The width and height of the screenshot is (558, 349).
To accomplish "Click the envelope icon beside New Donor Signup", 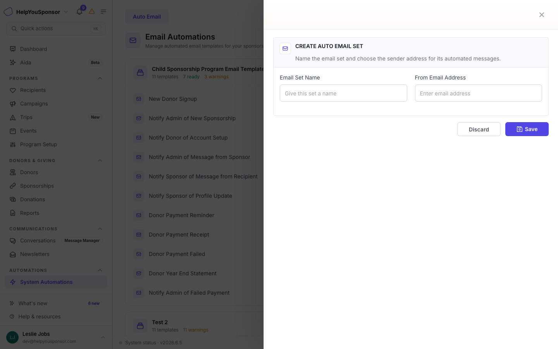I will [x=139, y=99].
